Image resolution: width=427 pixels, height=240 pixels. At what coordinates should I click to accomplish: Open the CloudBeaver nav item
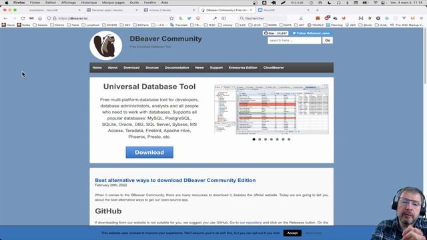(274, 67)
